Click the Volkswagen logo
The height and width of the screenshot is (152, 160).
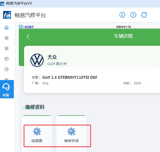click(x=37, y=60)
